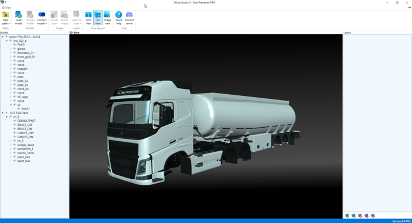Toggle visibility eye of chs_6x2_4
412x223 pixels.
(11, 41)
